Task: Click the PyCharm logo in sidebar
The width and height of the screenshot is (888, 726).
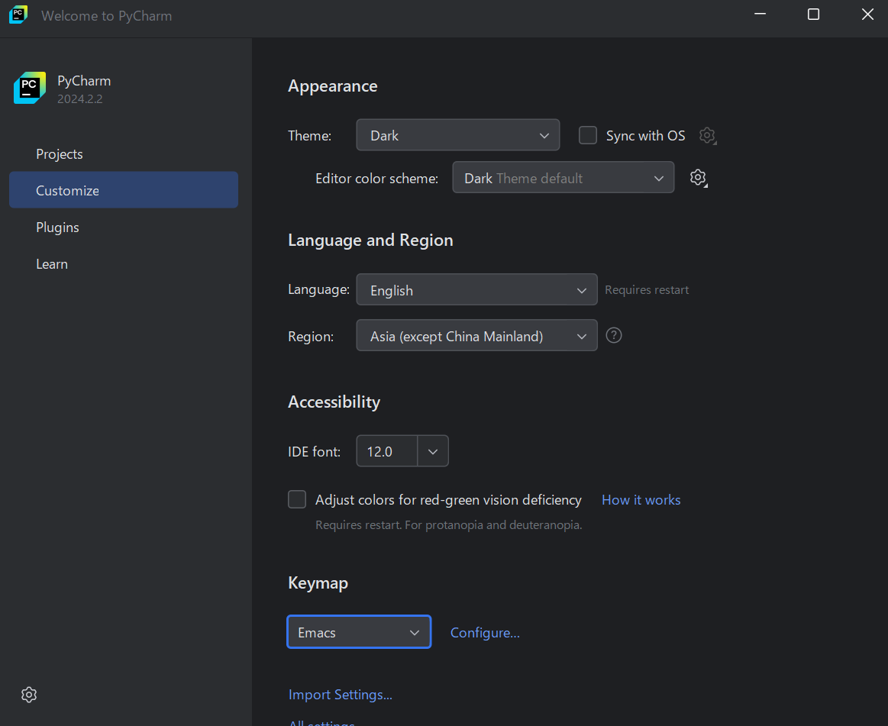Action: 30,88
